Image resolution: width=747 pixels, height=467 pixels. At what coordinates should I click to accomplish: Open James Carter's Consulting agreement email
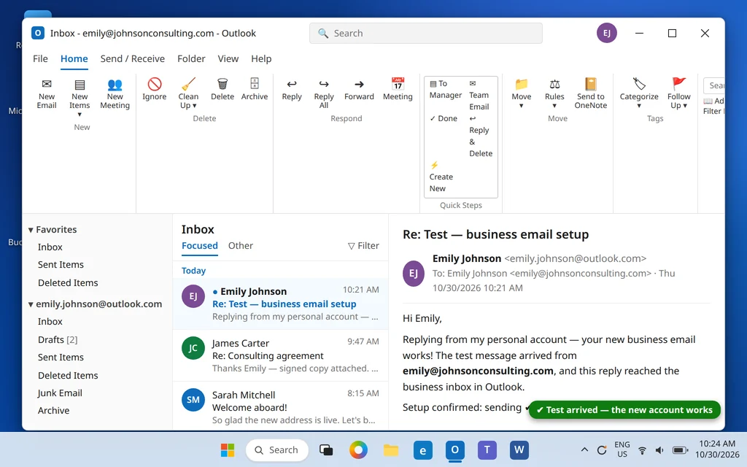280,355
